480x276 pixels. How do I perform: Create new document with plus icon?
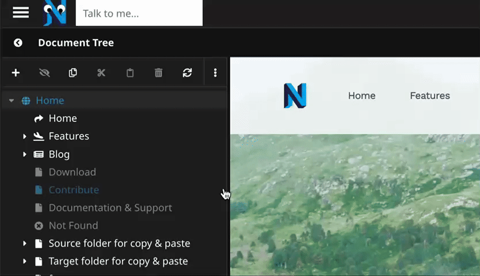tap(16, 72)
